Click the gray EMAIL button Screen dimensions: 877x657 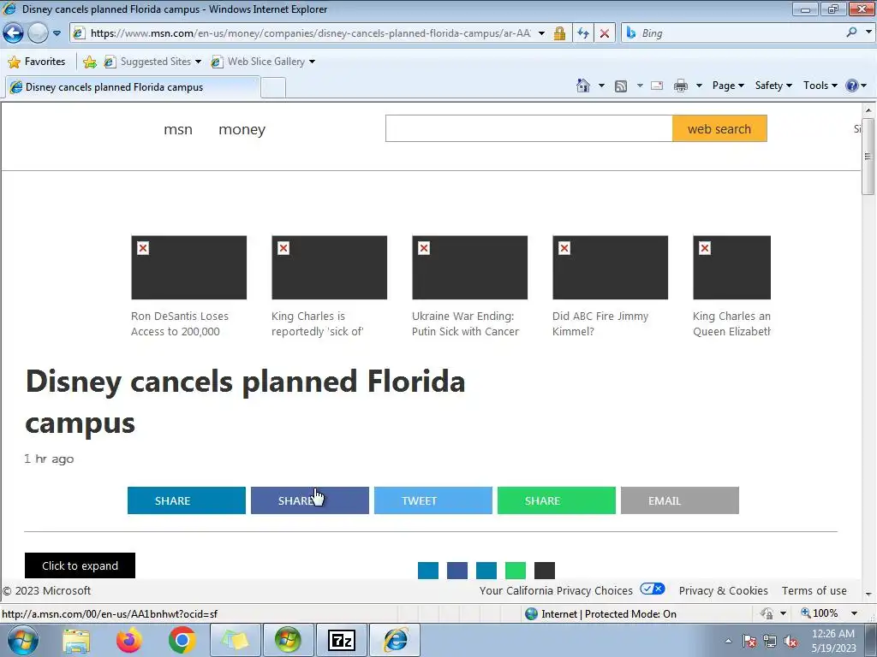(x=679, y=500)
